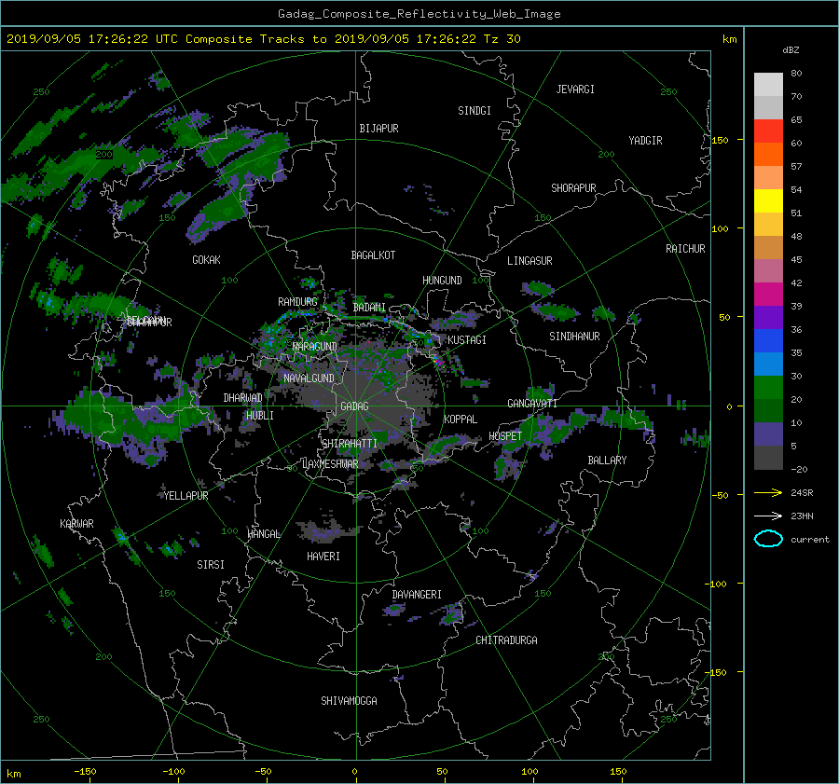Select the YADGIR label
Image resolution: width=839 pixels, height=784 pixels.
pos(645,141)
